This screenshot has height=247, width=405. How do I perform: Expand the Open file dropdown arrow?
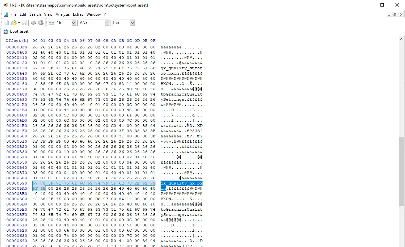(x=19, y=23)
